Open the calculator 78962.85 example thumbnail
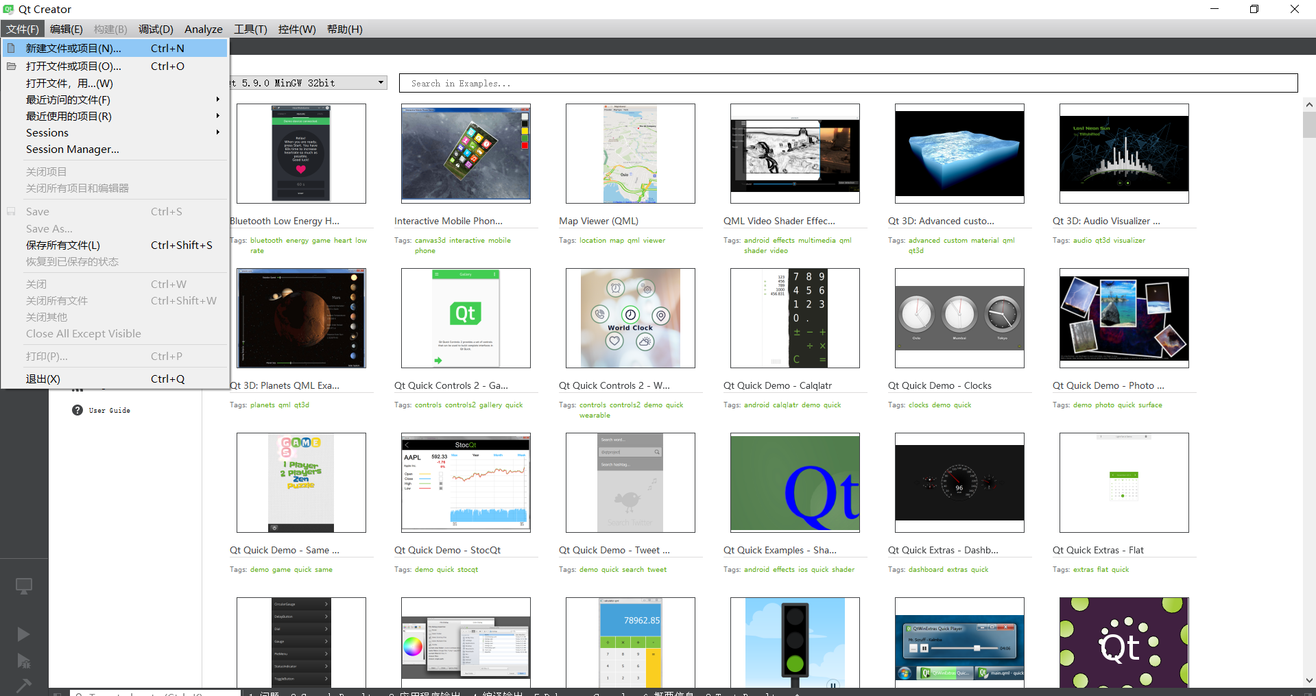1316x696 pixels. point(630,643)
